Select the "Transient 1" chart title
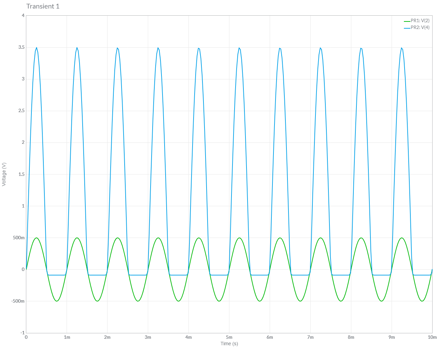This screenshot has height=349, width=437. pyautogui.click(x=43, y=6)
